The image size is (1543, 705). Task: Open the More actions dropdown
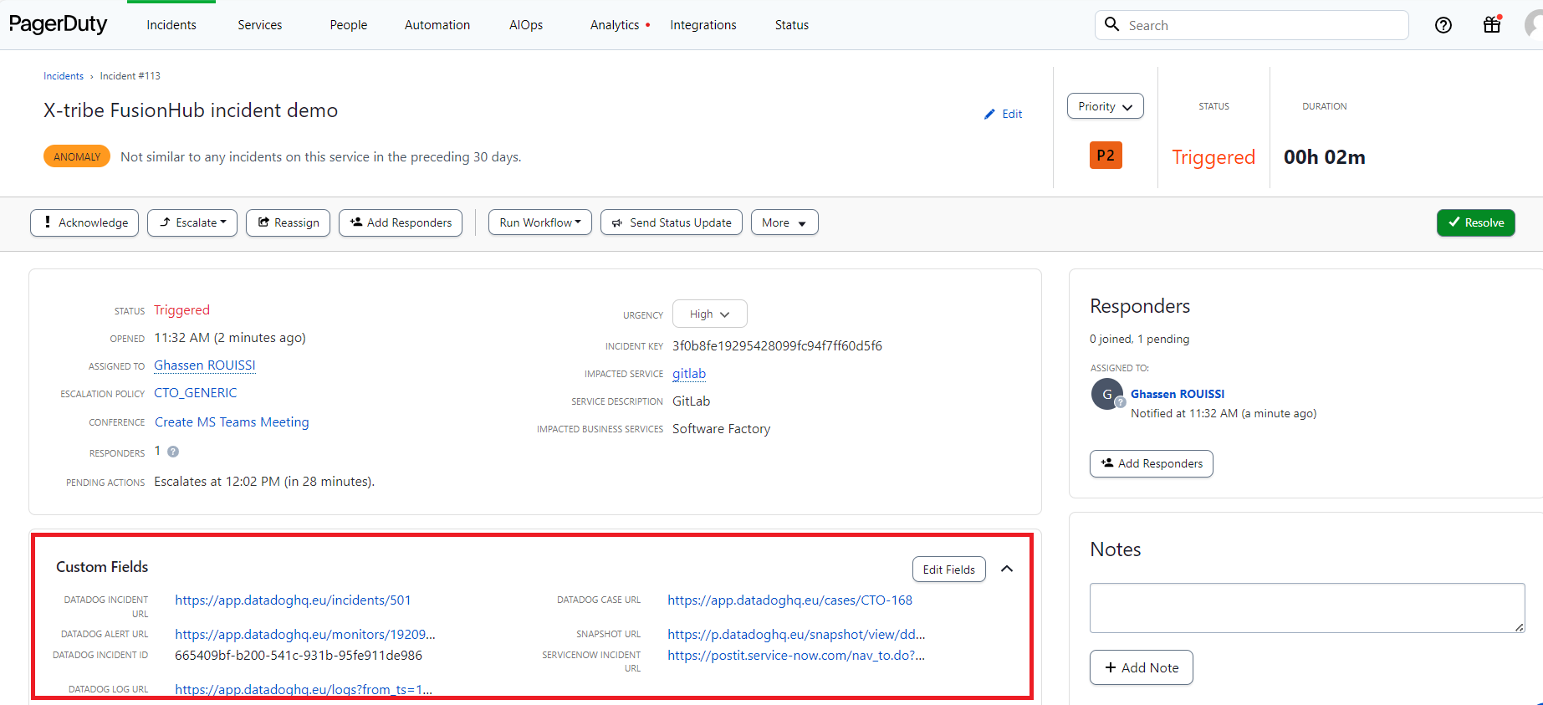click(x=784, y=222)
